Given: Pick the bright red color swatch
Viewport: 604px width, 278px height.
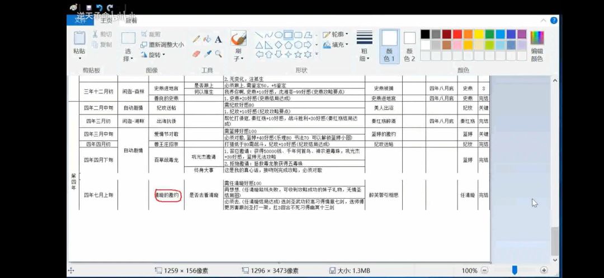Looking at the screenshot, I should pyautogui.click(x=457, y=34).
